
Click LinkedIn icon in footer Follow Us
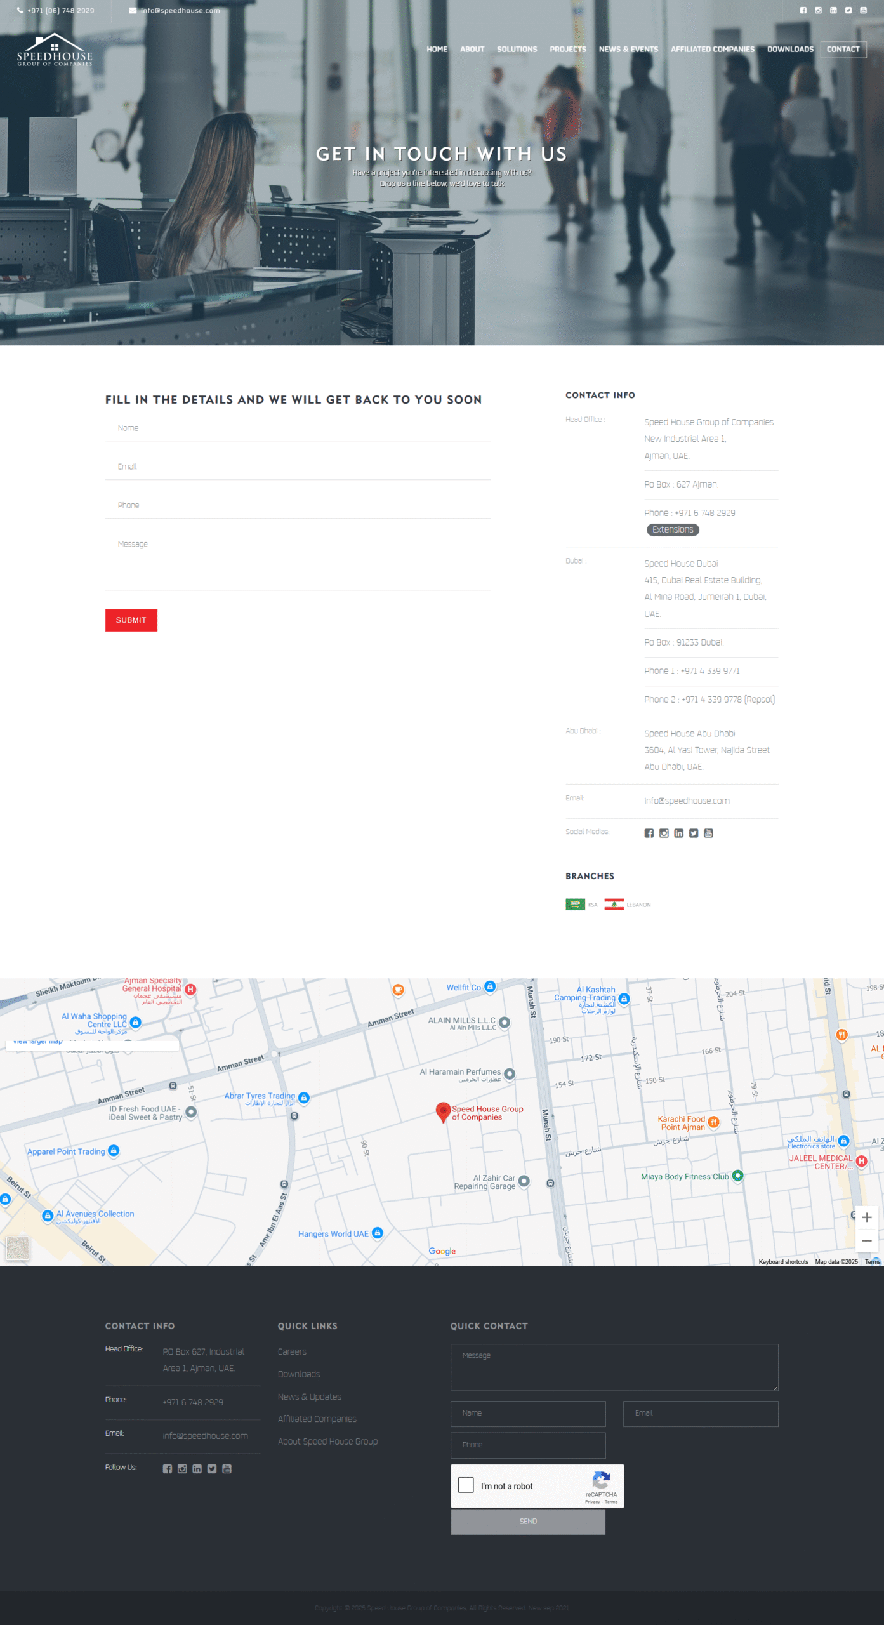tap(197, 1469)
